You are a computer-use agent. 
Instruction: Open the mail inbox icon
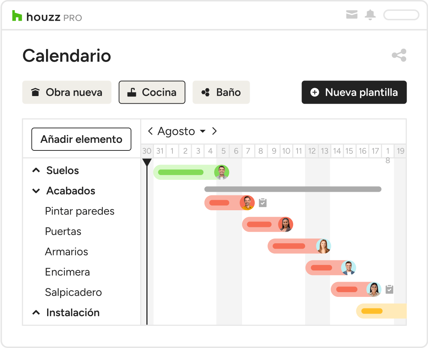[x=352, y=15]
